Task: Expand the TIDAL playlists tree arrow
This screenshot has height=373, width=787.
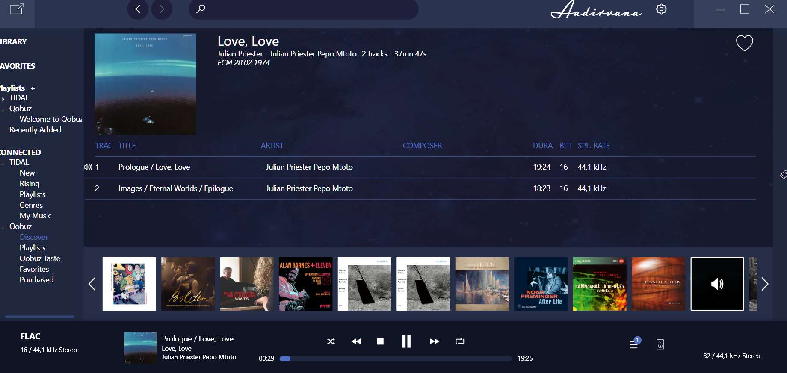Action: 3,99
